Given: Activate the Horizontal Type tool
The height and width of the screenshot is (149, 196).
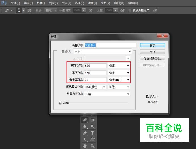Looking at the screenshot, I should [93, 133].
